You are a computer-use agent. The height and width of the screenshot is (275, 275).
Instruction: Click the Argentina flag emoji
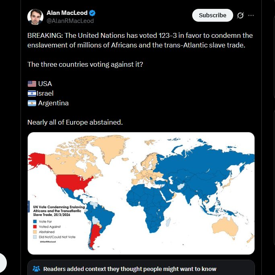point(32,103)
